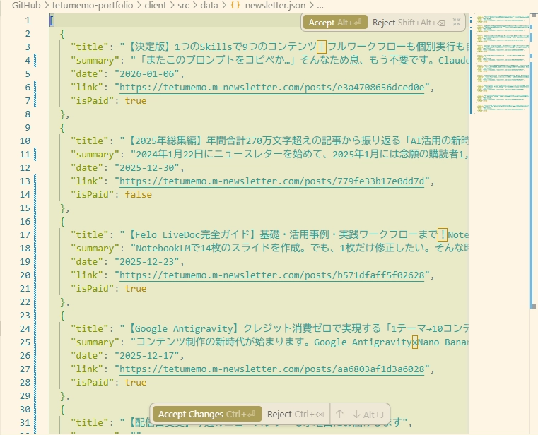Click the opening bracket on line 1
The height and width of the screenshot is (435, 538).
click(52, 20)
